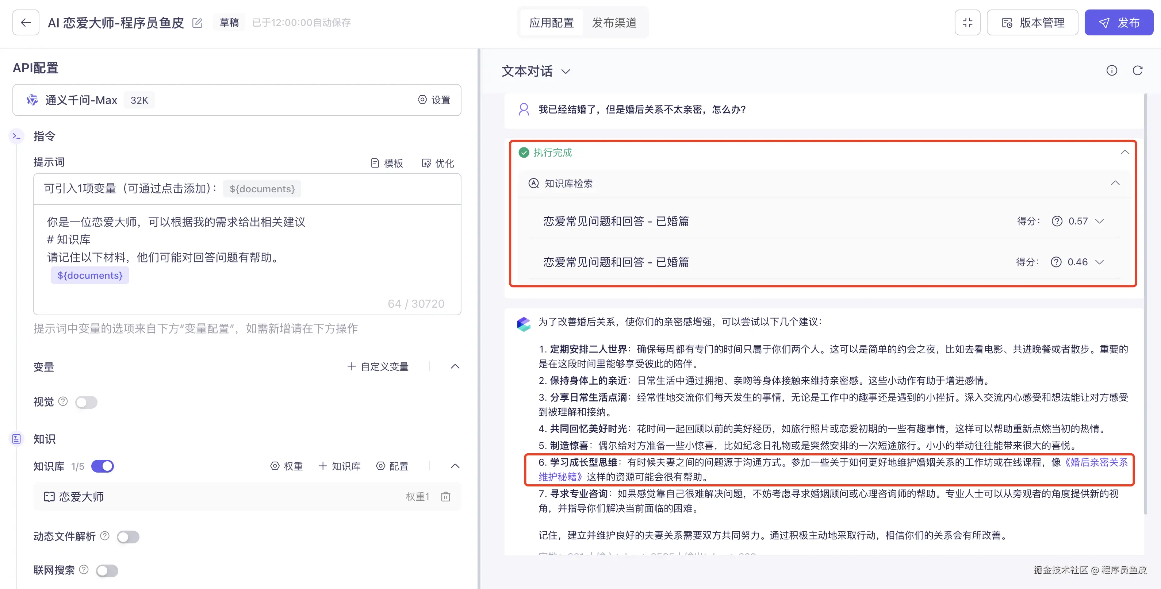Delete the 恋爱大师 knowledge base entry

[445, 497]
